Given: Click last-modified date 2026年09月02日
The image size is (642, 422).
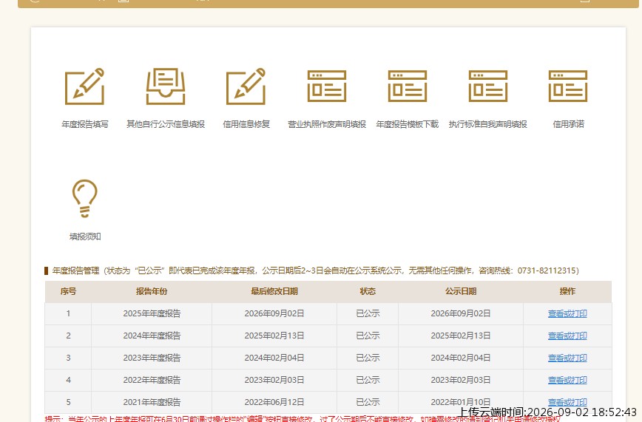Looking at the screenshot, I should 274,313.
